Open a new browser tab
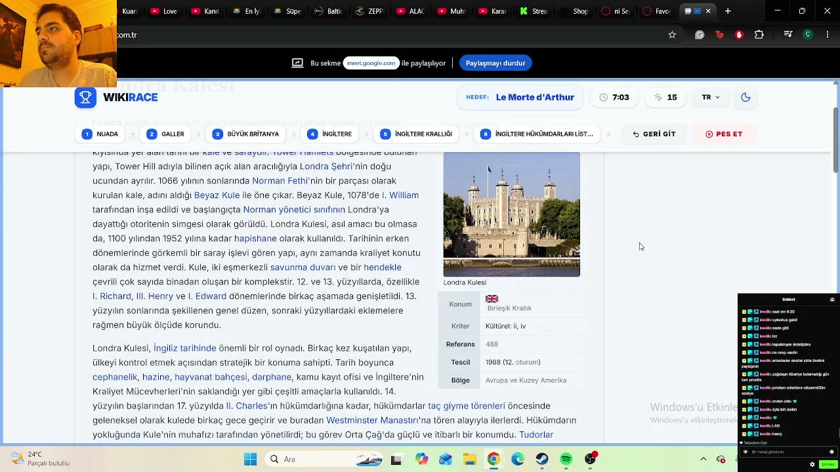The image size is (840, 472). pos(728,11)
